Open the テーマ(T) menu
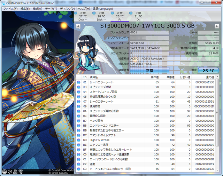This screenshot has height=176, width=223. coord(51,9)
